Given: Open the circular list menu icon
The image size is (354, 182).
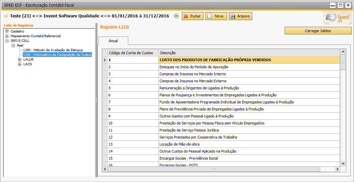Looking at the screenshot, I should (176, 16).
